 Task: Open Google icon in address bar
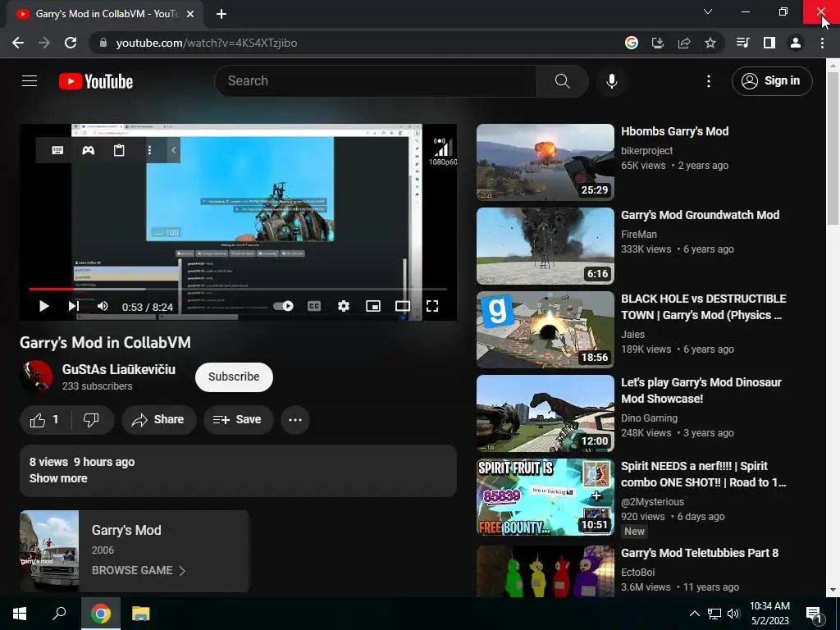tap(632, 43)
